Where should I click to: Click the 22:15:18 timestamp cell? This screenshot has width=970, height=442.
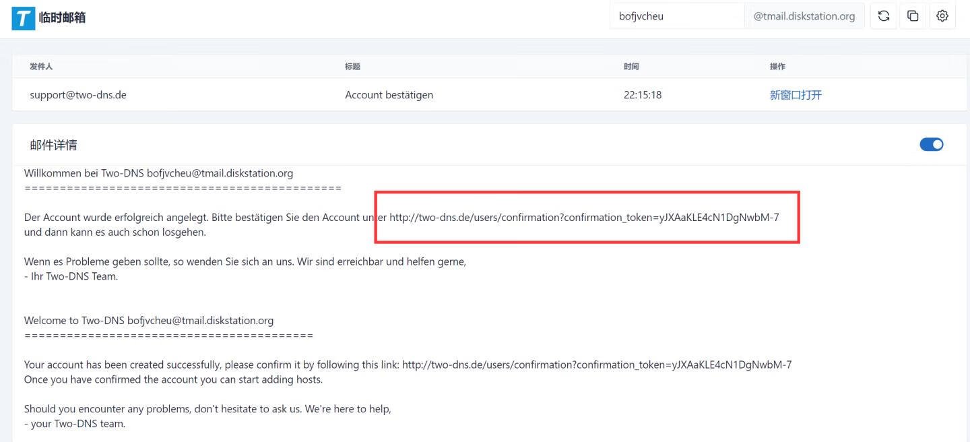click(642, 95)
